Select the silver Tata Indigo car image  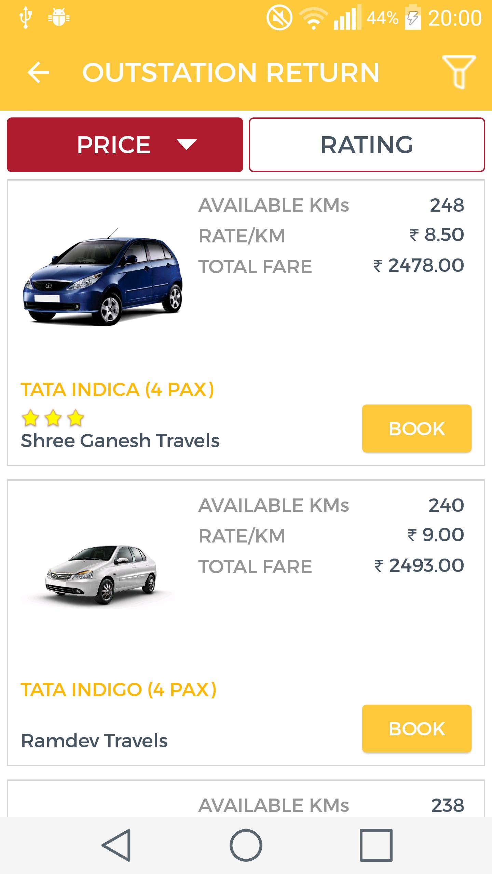[101, 574]
